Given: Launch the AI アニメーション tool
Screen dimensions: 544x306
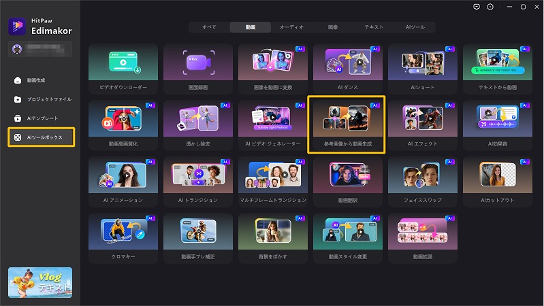Looking at the screenshot, I should pyautogui.click(x=123, y=182).
